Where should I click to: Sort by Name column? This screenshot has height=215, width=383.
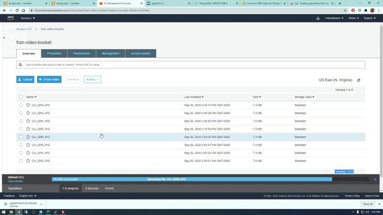[x=31, y=97]
